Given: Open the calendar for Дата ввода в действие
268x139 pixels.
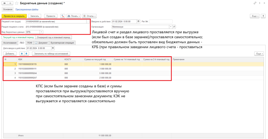Looking at the screenshot, I should pyautogui.click(x=53, y=48).
